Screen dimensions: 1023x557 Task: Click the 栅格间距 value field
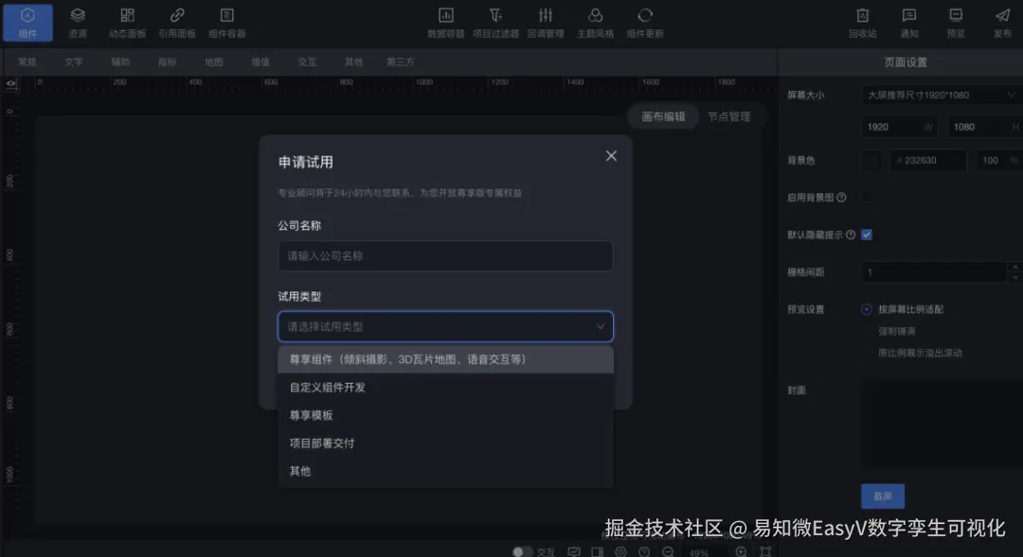coord(934,271)
